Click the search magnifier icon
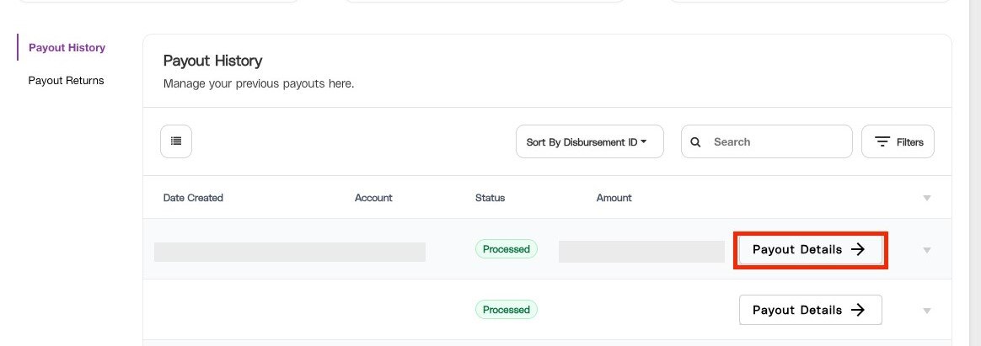 pos(695,141)
